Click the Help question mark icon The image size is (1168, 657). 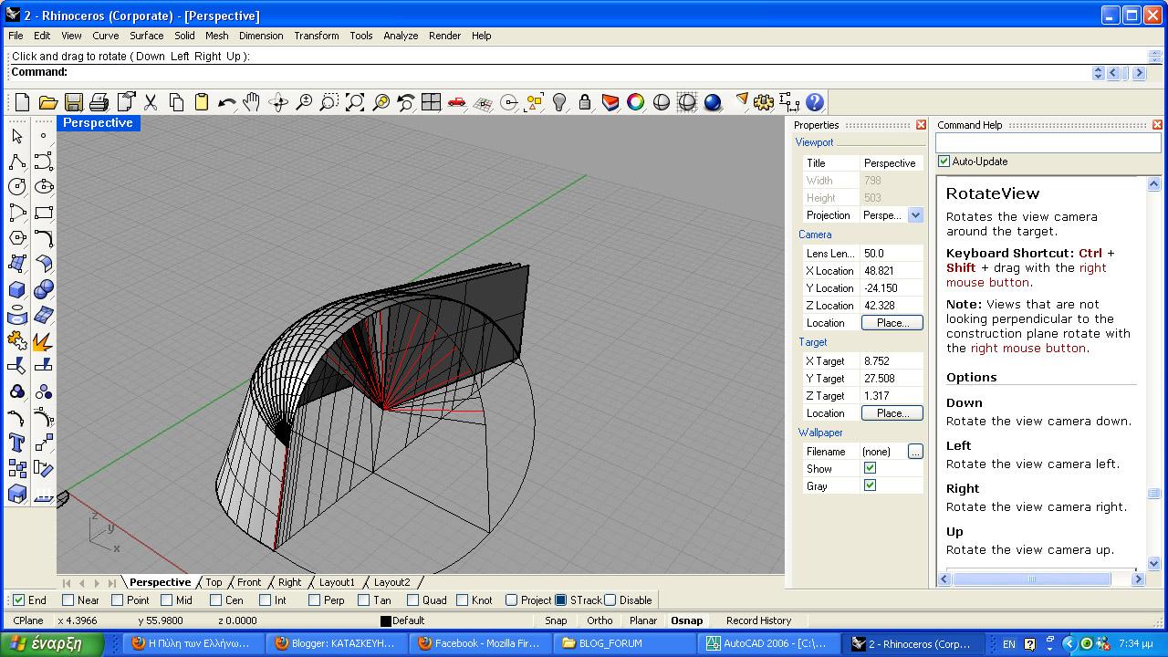click(x=815, y=102)
